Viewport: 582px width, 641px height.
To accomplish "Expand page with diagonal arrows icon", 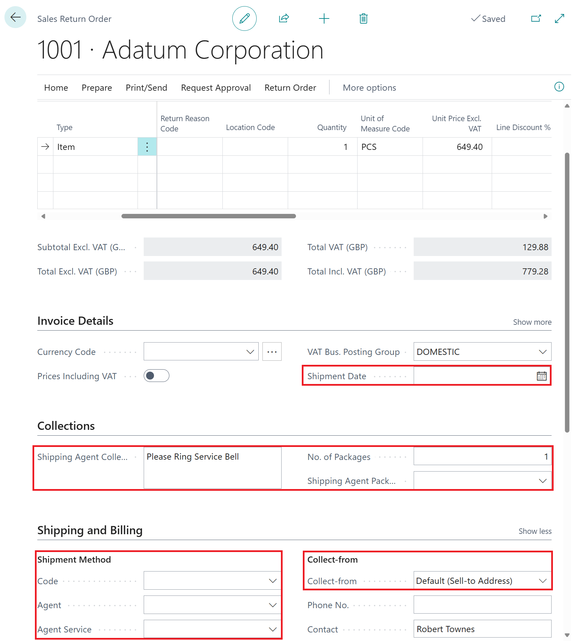I will point(559,18).
